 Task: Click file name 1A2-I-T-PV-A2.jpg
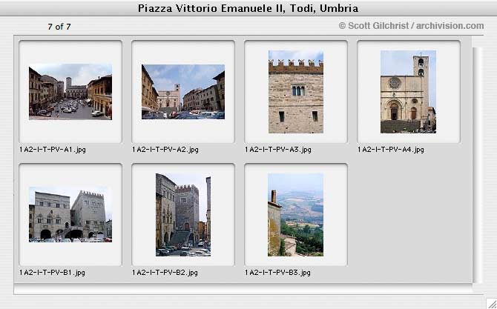pos(165,150)
